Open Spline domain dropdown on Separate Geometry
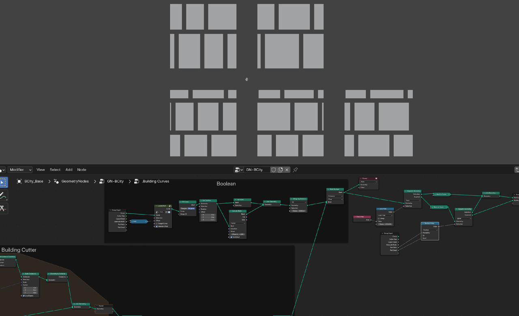Screen dimensions: 519x316 coord(463,218)
